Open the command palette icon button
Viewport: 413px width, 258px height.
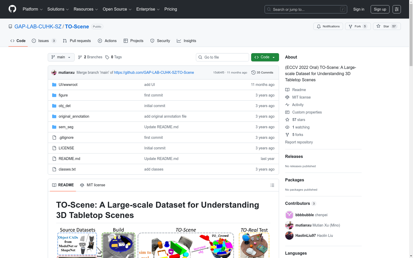[397, 9]
